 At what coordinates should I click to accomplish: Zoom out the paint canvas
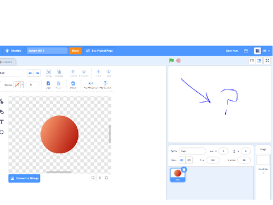(93, 178)
